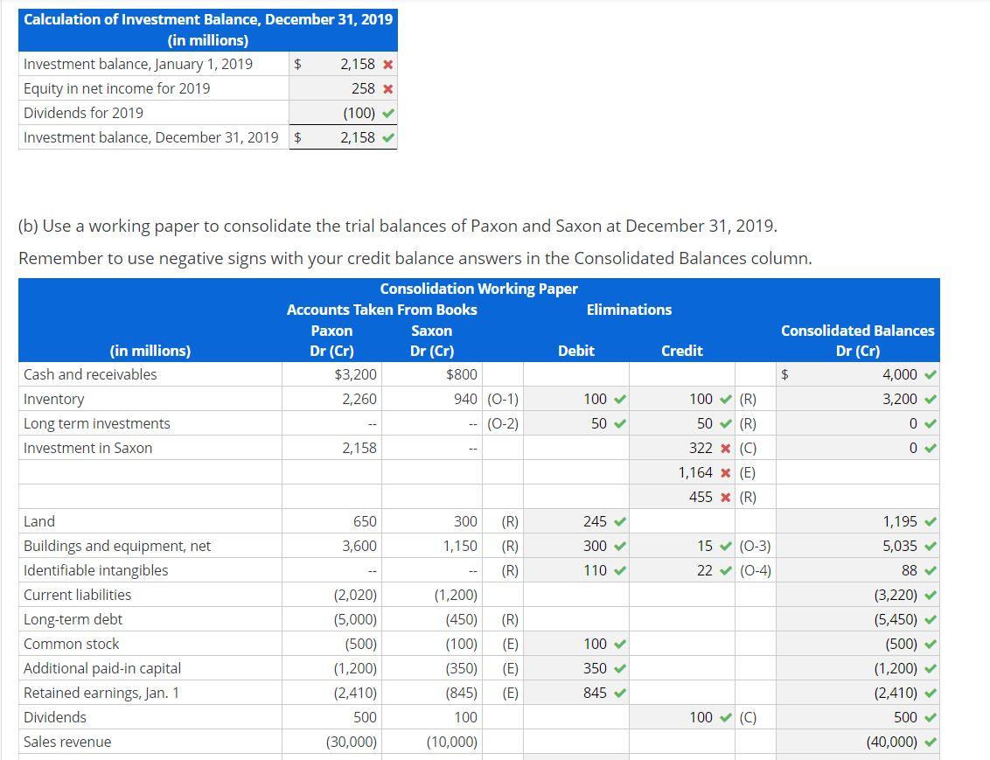
Task: Click red X next to Investment in Saxon credit 322
Action: click(x=726, y=448)
